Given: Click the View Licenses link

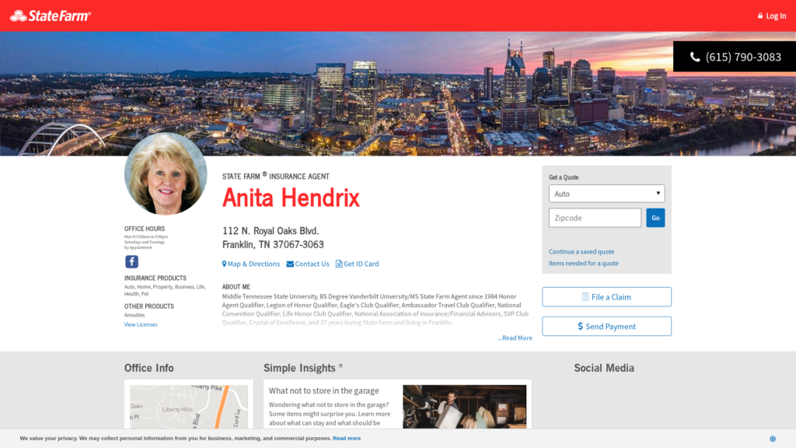Looking at the screenshot, I should (x=141, y=325).
